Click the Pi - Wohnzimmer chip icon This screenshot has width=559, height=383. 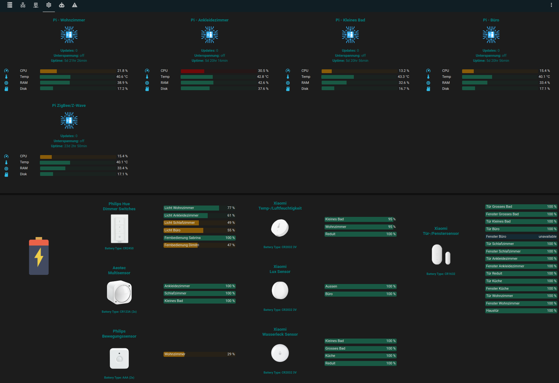coord(69,35)
